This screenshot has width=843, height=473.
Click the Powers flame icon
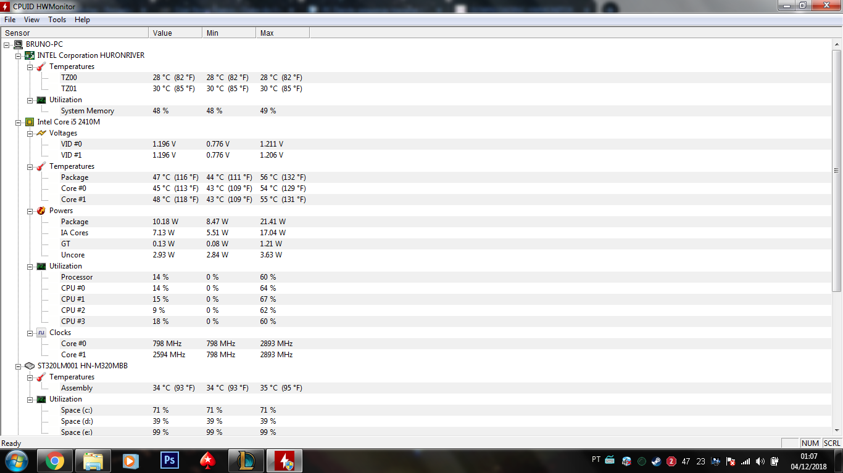41,211
